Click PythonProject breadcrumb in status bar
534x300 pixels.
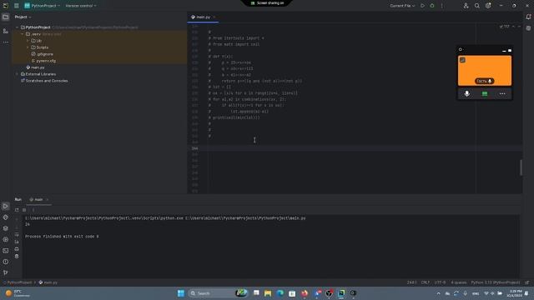coord(18,282)
